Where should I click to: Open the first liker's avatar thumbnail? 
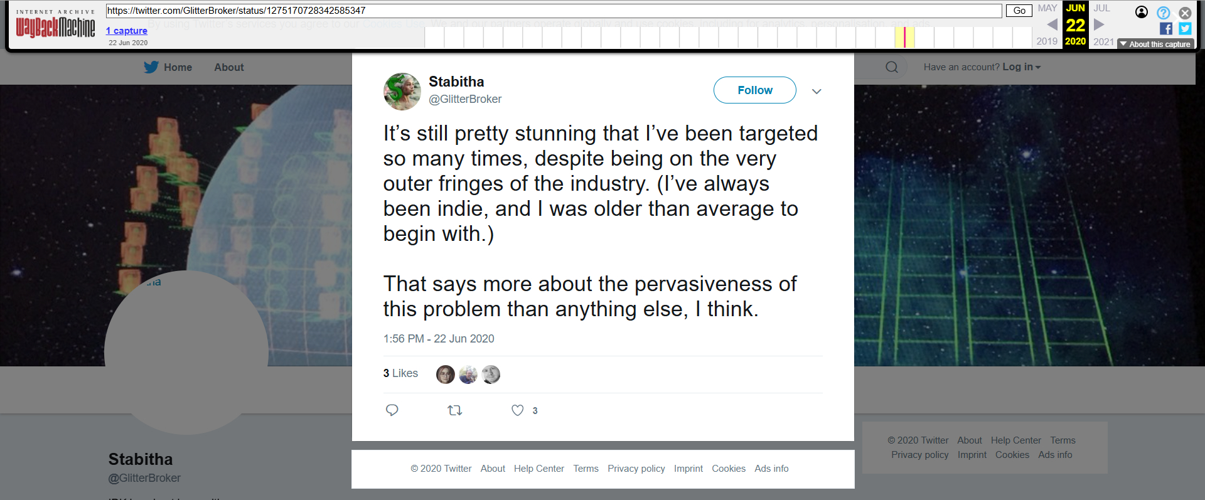coord(446,375)
